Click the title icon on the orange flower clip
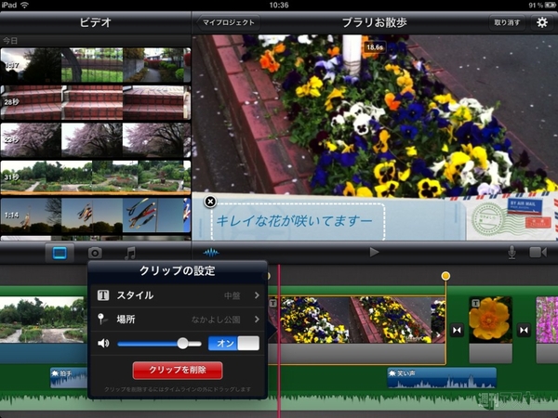Image resolution: width=558 pixels, height=418 pixels. click(475, 303)
